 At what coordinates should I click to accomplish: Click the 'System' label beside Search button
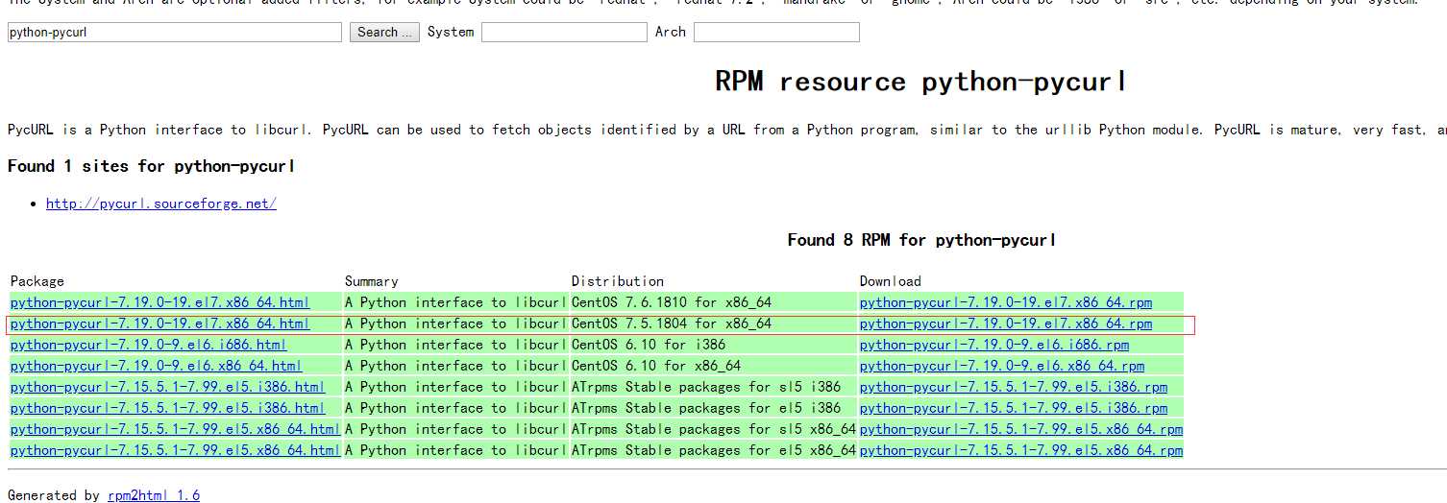(x=451, y=32)
